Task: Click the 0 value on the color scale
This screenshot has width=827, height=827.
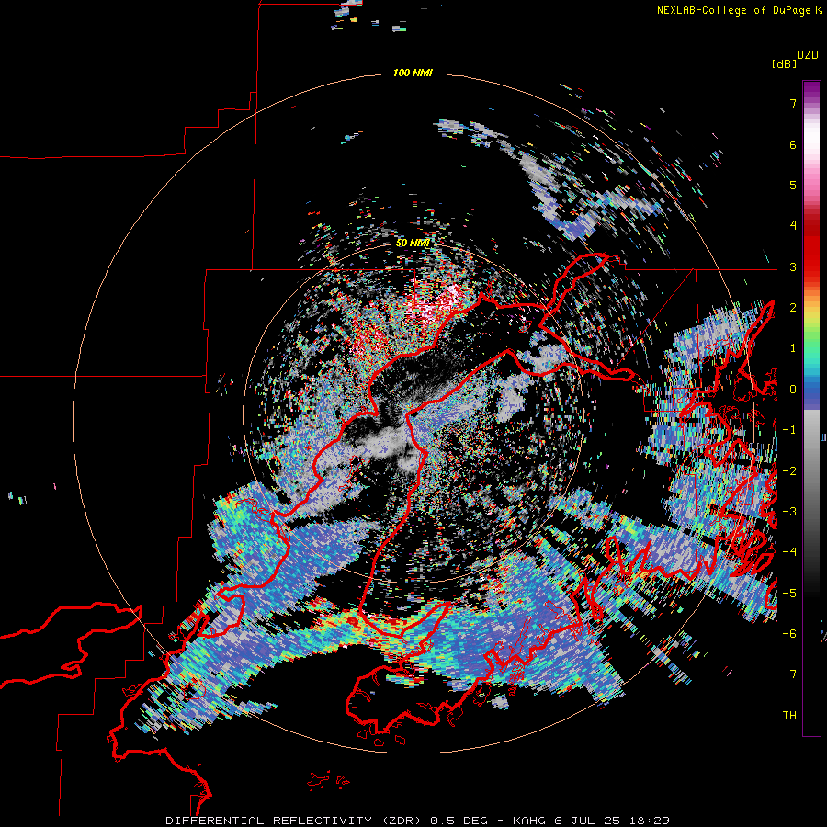Action: coord(793,390)
